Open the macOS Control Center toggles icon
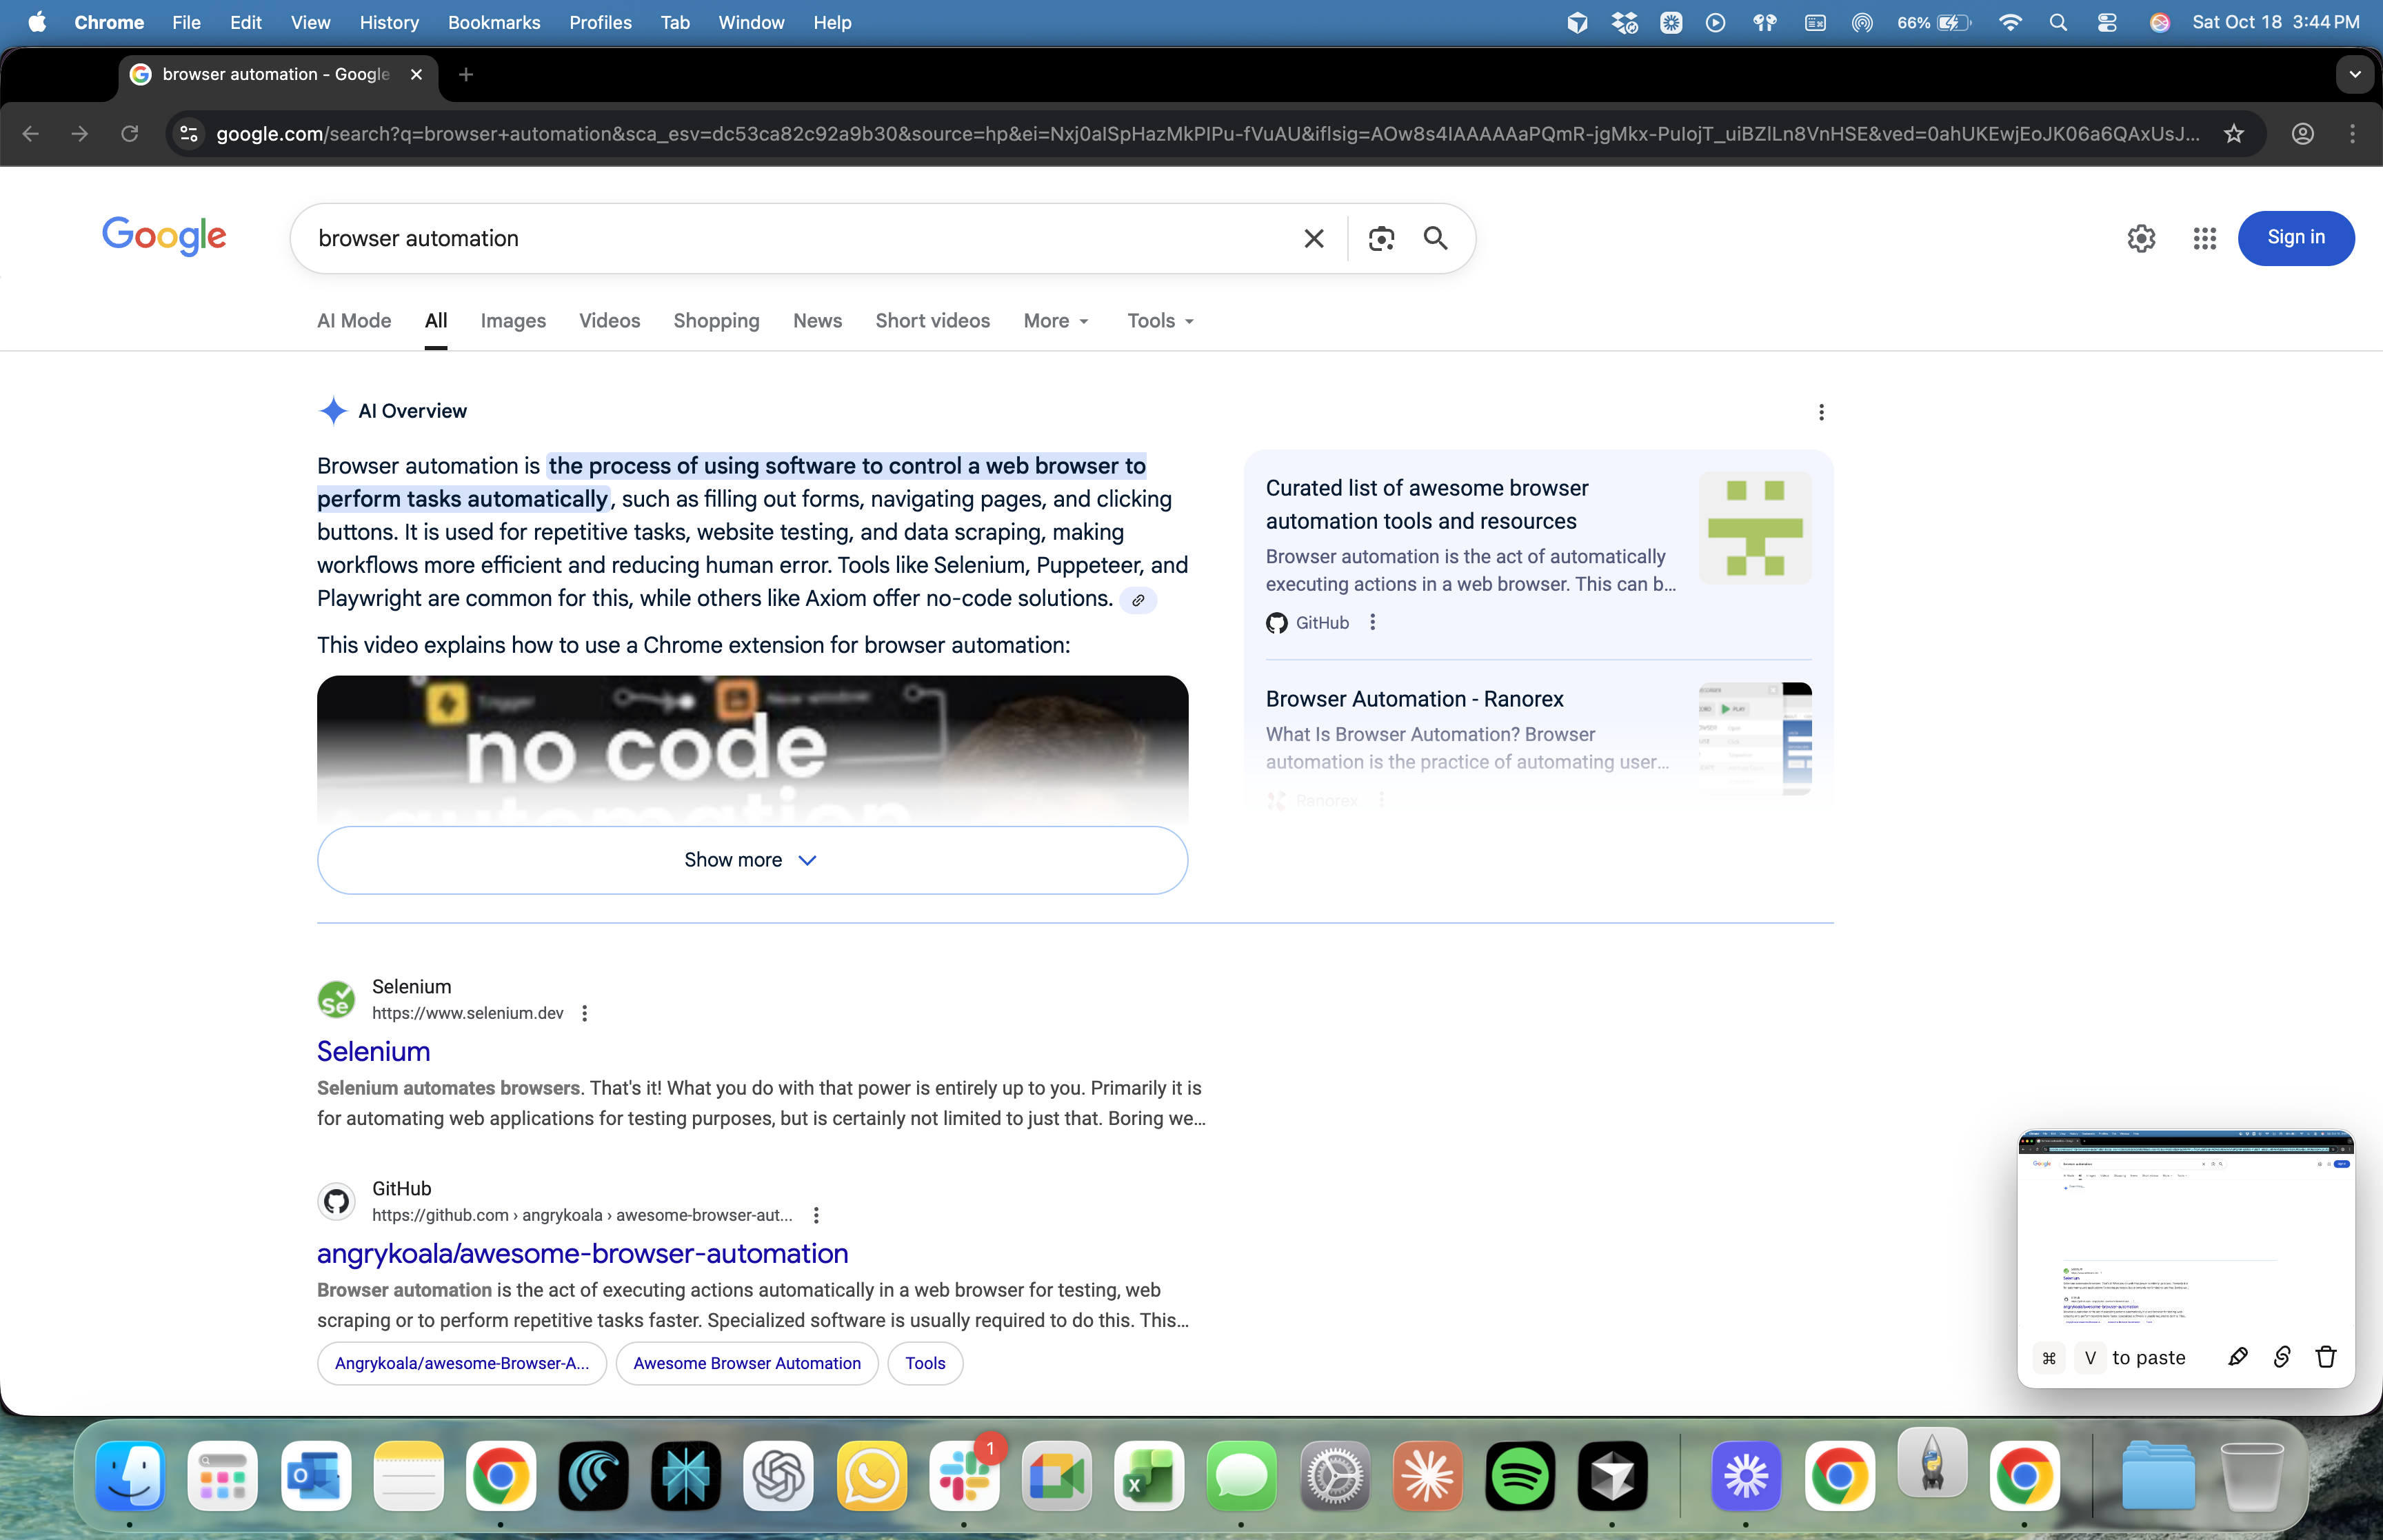 point(2106,22)
